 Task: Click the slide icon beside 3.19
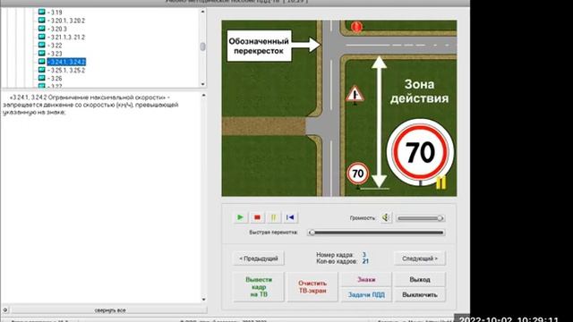[x=42, y=12]
